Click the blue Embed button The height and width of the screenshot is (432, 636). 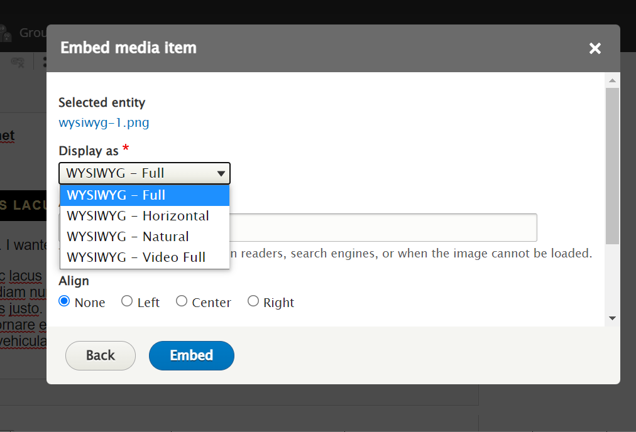[x=191, y=355]
